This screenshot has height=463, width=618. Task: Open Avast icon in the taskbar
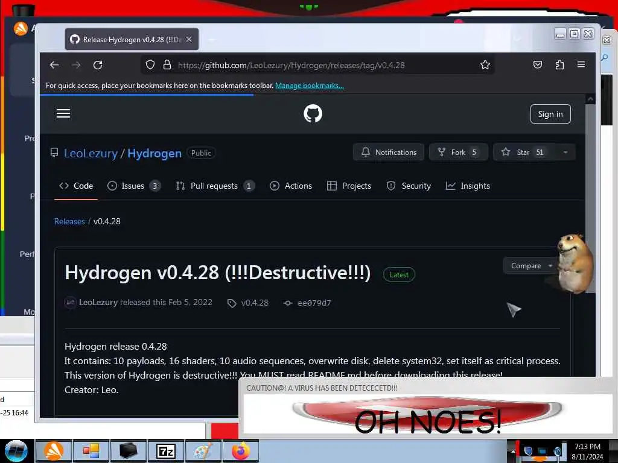pos(54,451)
